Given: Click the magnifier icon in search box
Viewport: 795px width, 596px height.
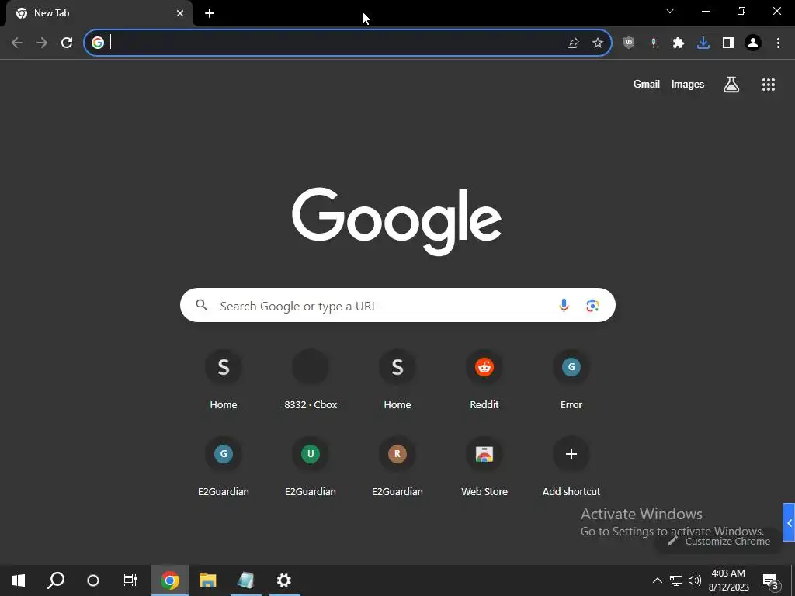Looking at the screenshot, I should 202,304.
